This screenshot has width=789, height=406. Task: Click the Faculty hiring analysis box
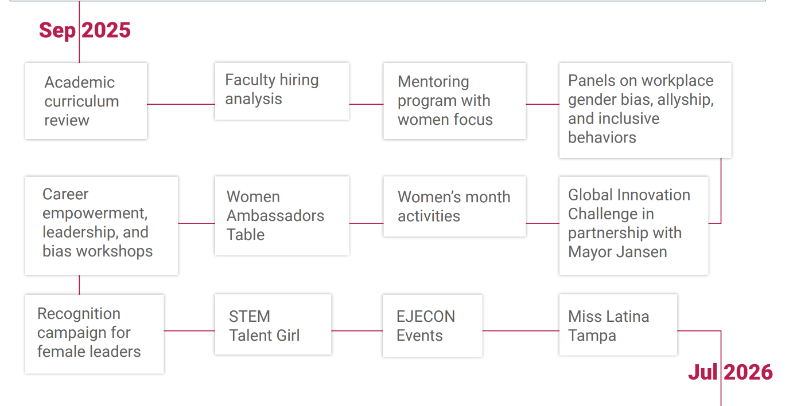tap(282, 91)
